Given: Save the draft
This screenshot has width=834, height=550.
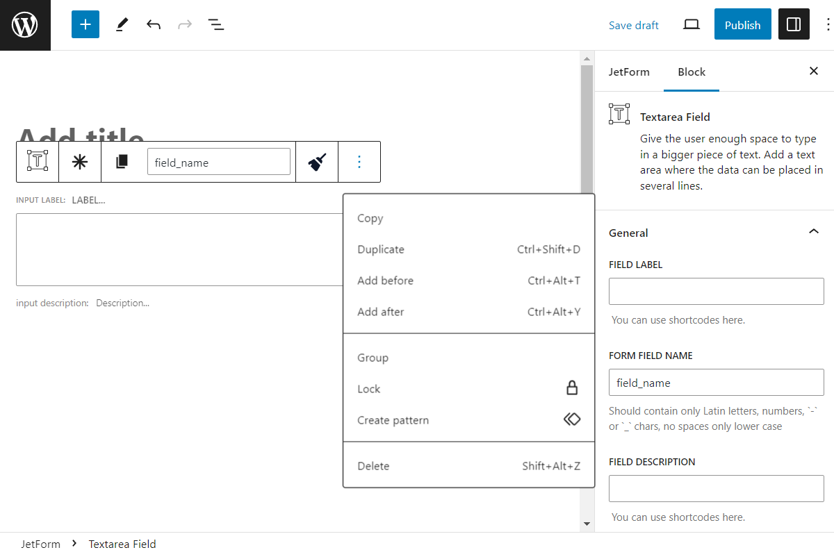Looking at the screenshot, I should click(x=633, y=24).
